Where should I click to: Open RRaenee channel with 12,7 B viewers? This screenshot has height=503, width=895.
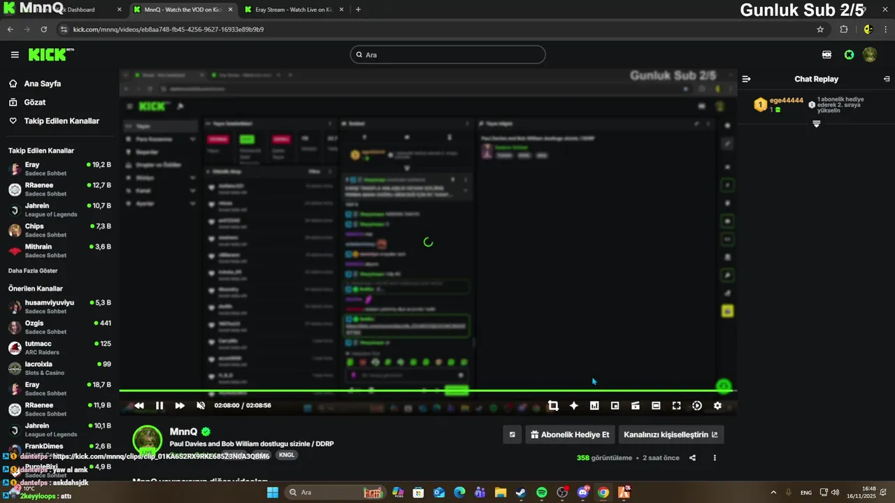point(59,189)
